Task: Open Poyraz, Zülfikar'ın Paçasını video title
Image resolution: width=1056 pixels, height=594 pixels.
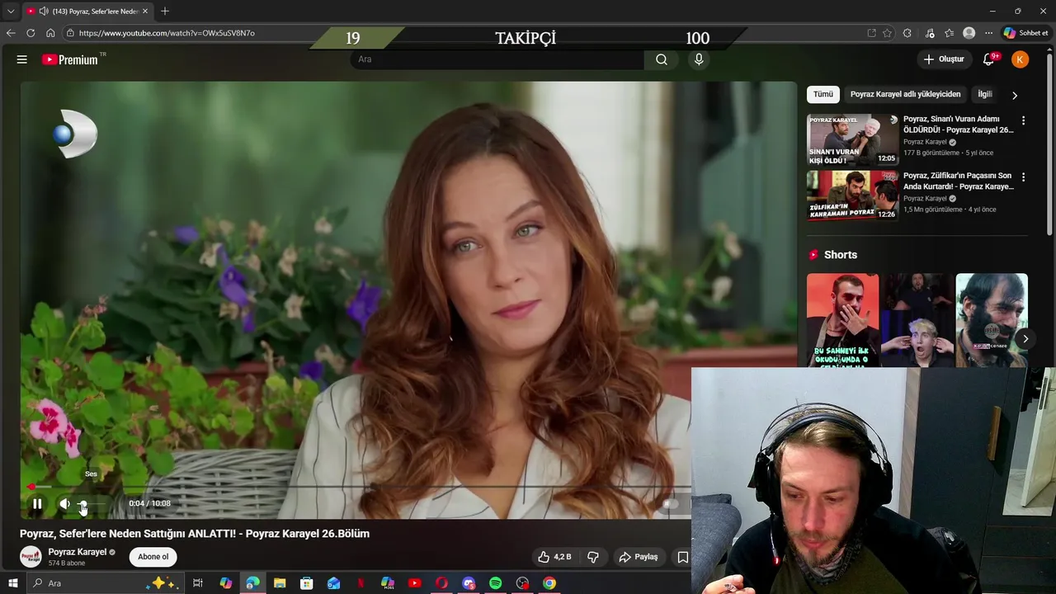Action: click(957, 181)
